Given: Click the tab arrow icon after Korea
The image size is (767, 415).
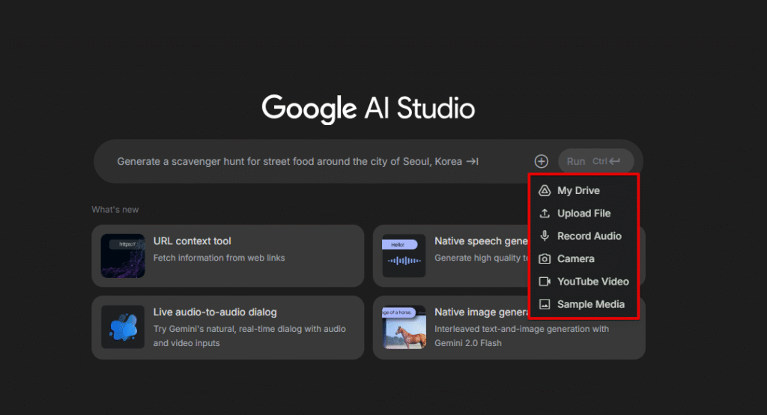Looking at the screenshot, I should 472,162.
